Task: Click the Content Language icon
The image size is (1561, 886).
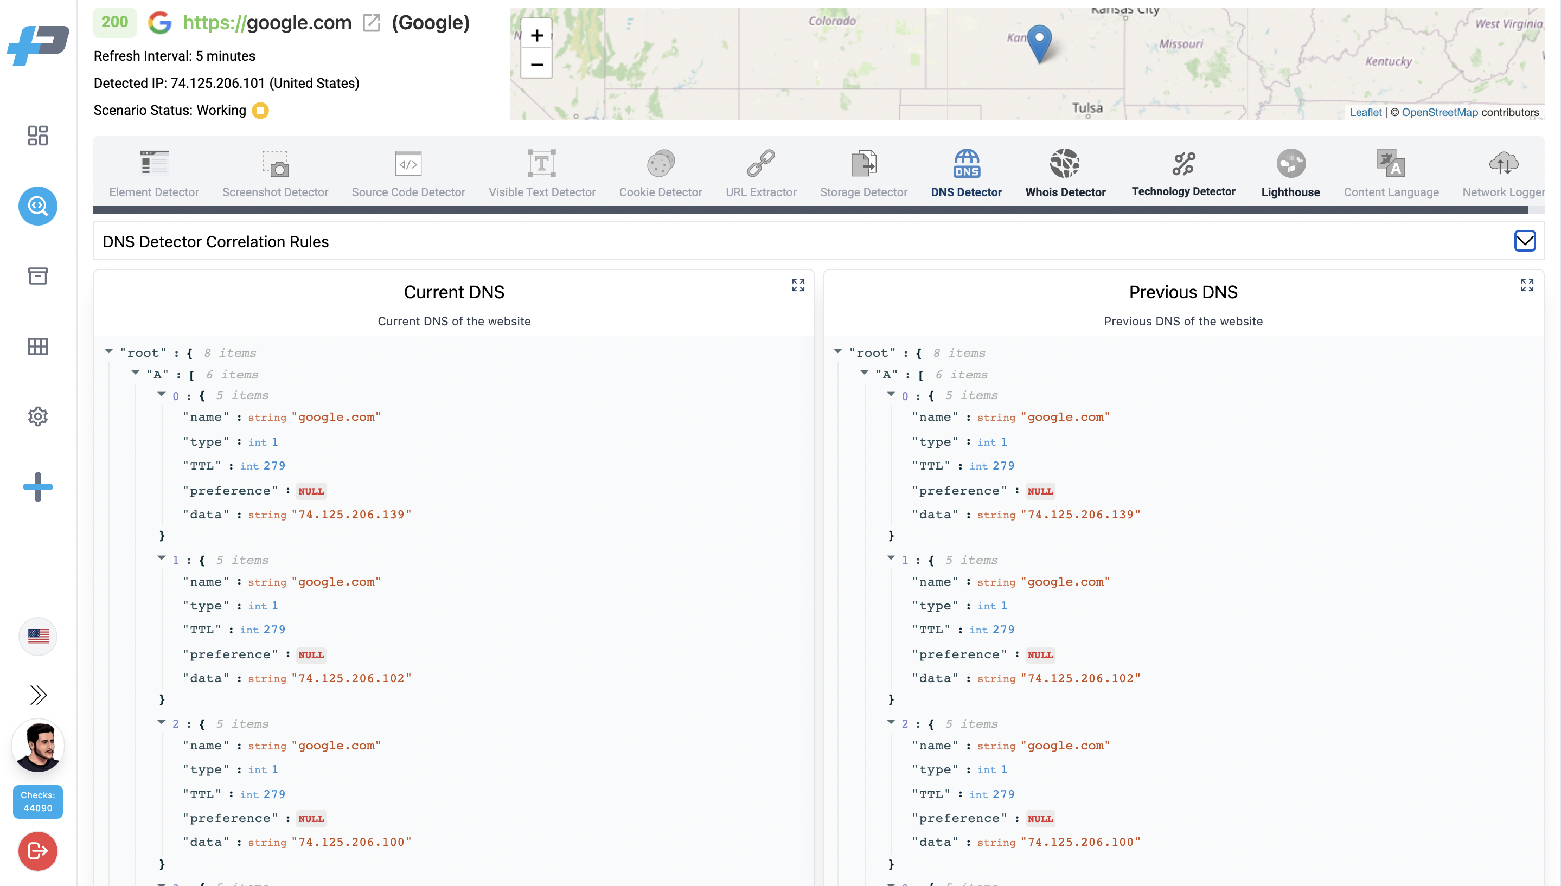Action: point(1391,163)
